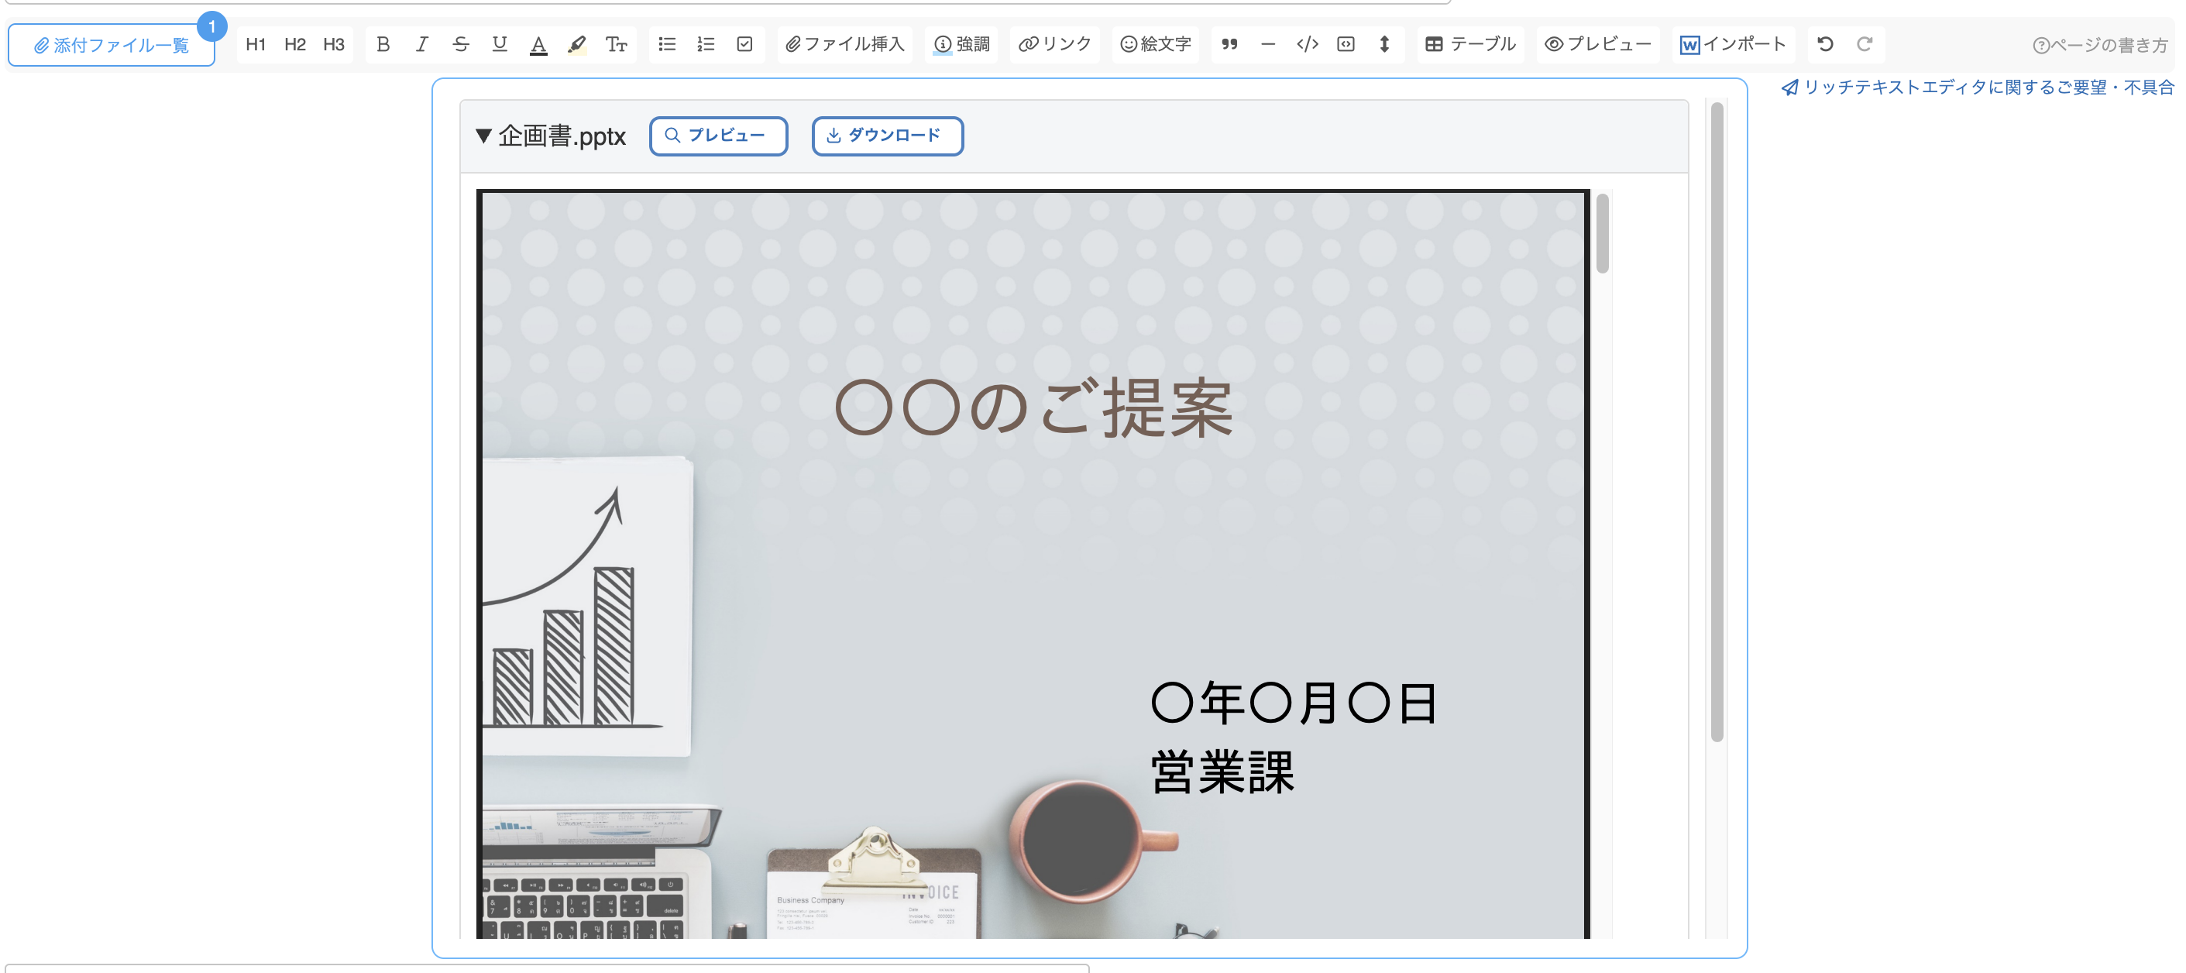The image size is (2186, 973).
Task: Undo the last edit
Action: [1825, 44]
